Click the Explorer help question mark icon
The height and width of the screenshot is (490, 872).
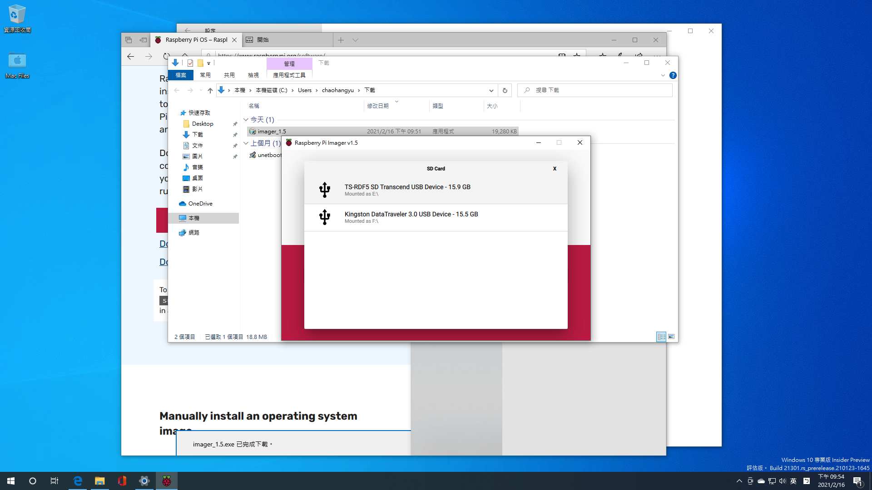673,75
